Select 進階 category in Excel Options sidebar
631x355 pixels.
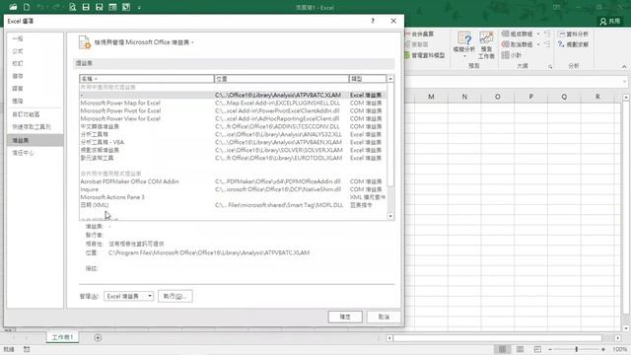coord(35,101)
